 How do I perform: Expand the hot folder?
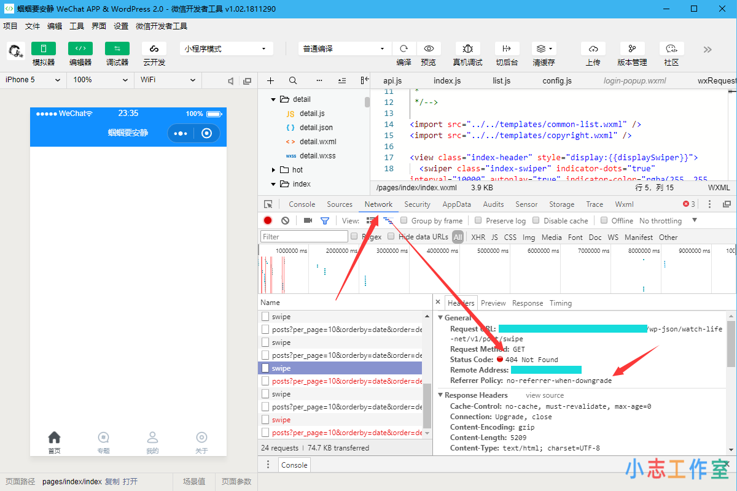[x=273, y=169]
